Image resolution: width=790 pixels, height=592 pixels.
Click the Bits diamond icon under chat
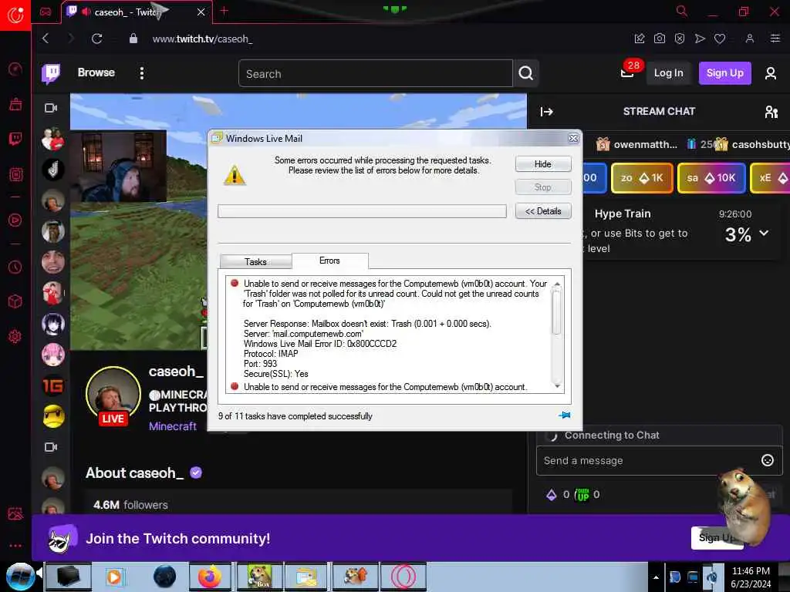click(x=552, y=495)
